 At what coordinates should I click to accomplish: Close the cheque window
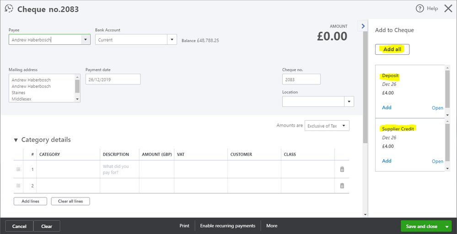pos(448,8)
